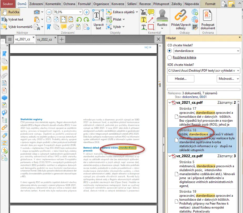Select the highlight text T tool
This screenshot has width=243, height=213.
[144, 19]
